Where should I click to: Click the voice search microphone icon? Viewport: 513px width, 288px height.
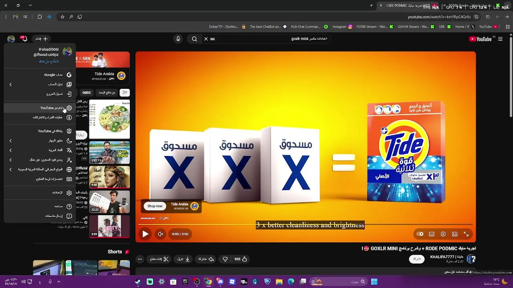tap(178, 39)
